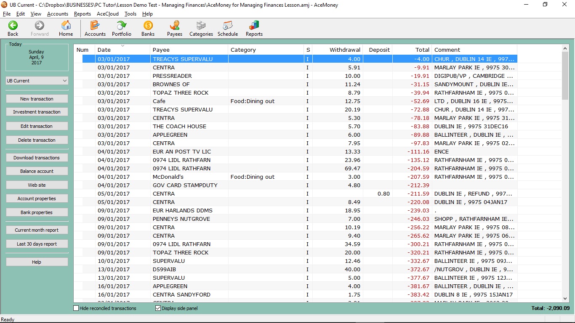The height and width of the screenshot is (323, 575).
Task: Open the Tools menu
Action: click(x=130, y=14)
